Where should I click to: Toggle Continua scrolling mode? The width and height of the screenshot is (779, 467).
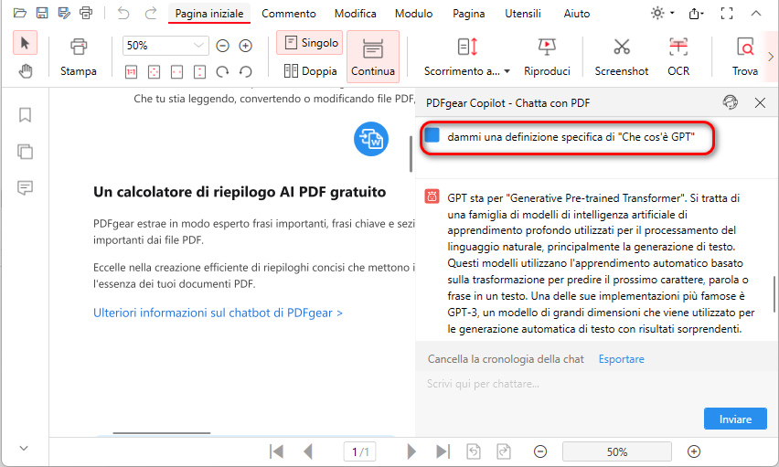pyautogui.click(x=373, y=57)
